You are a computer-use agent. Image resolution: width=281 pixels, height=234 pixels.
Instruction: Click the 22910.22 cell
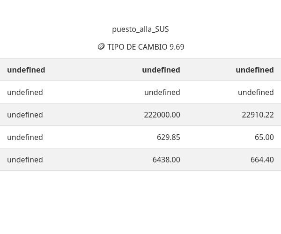pos(258,115)
